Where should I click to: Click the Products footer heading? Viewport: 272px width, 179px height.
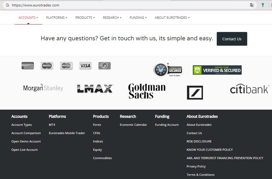pos(101,116)
